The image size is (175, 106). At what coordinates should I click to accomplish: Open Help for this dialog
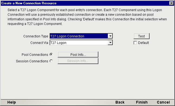pos(12,102)
